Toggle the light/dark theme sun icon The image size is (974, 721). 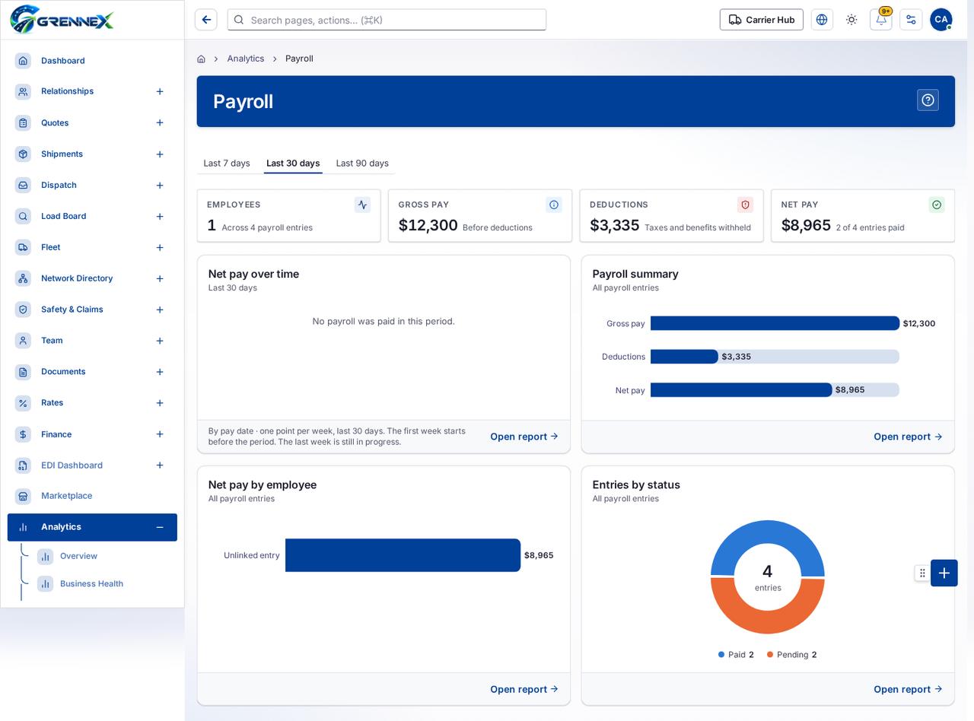(851, 20)
